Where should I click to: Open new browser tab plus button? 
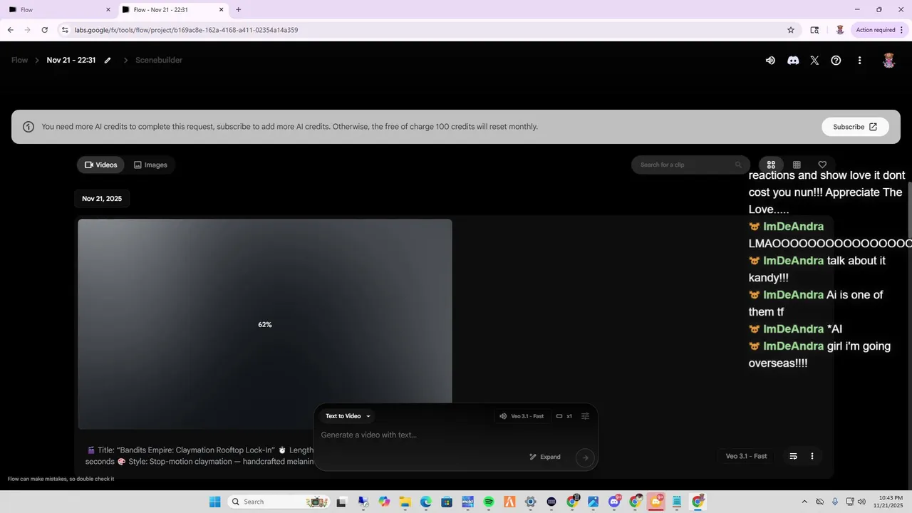(238, 10)
